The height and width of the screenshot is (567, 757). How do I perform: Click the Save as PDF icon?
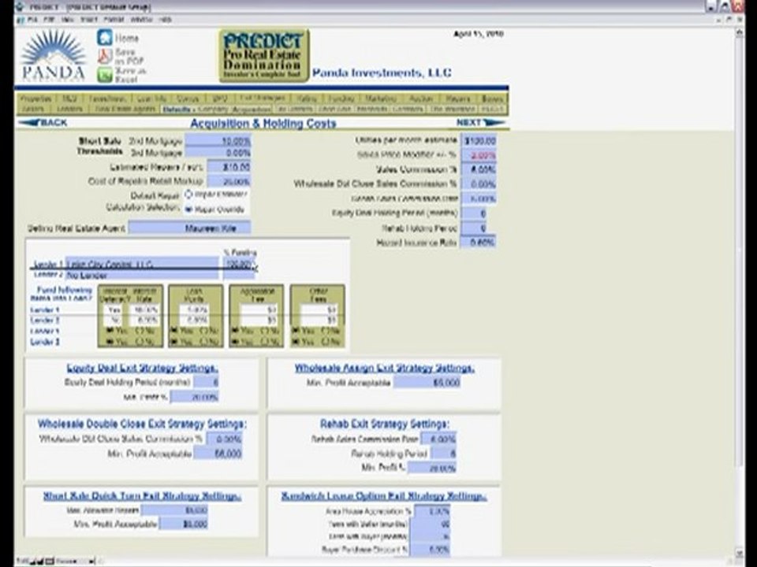coord(105,57)
